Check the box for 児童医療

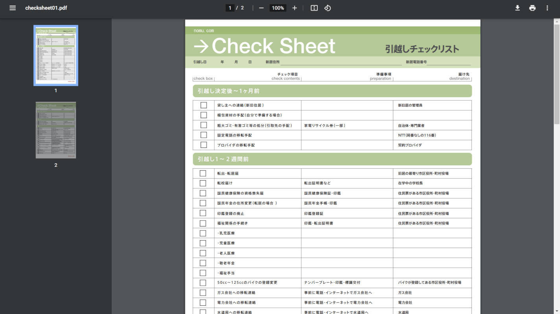coord(203,243)
